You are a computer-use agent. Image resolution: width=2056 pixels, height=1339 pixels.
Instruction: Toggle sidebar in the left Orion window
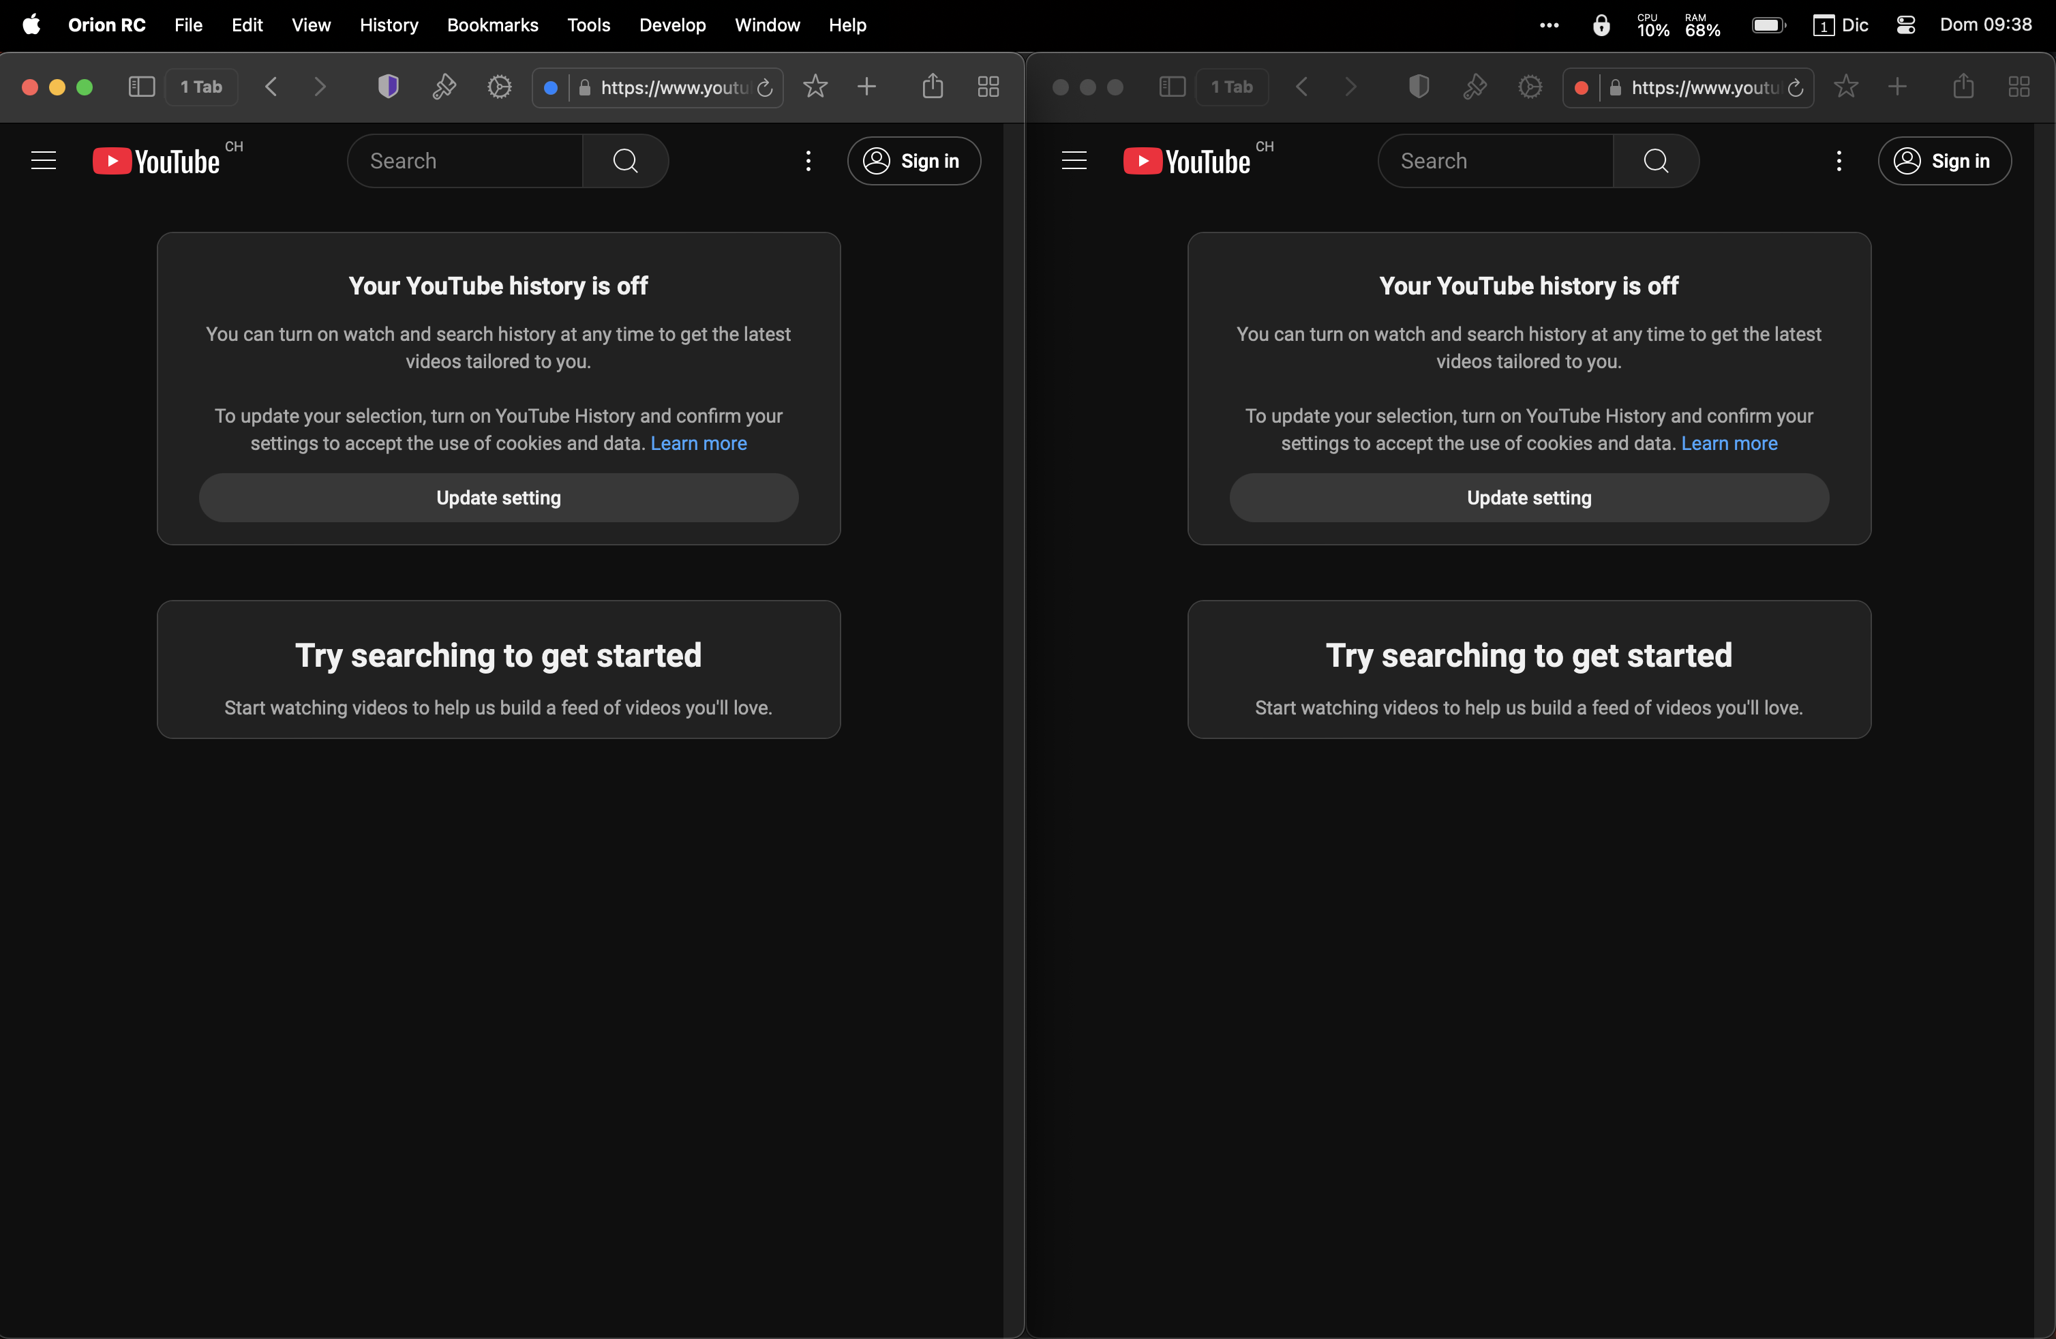coord(141,87)
